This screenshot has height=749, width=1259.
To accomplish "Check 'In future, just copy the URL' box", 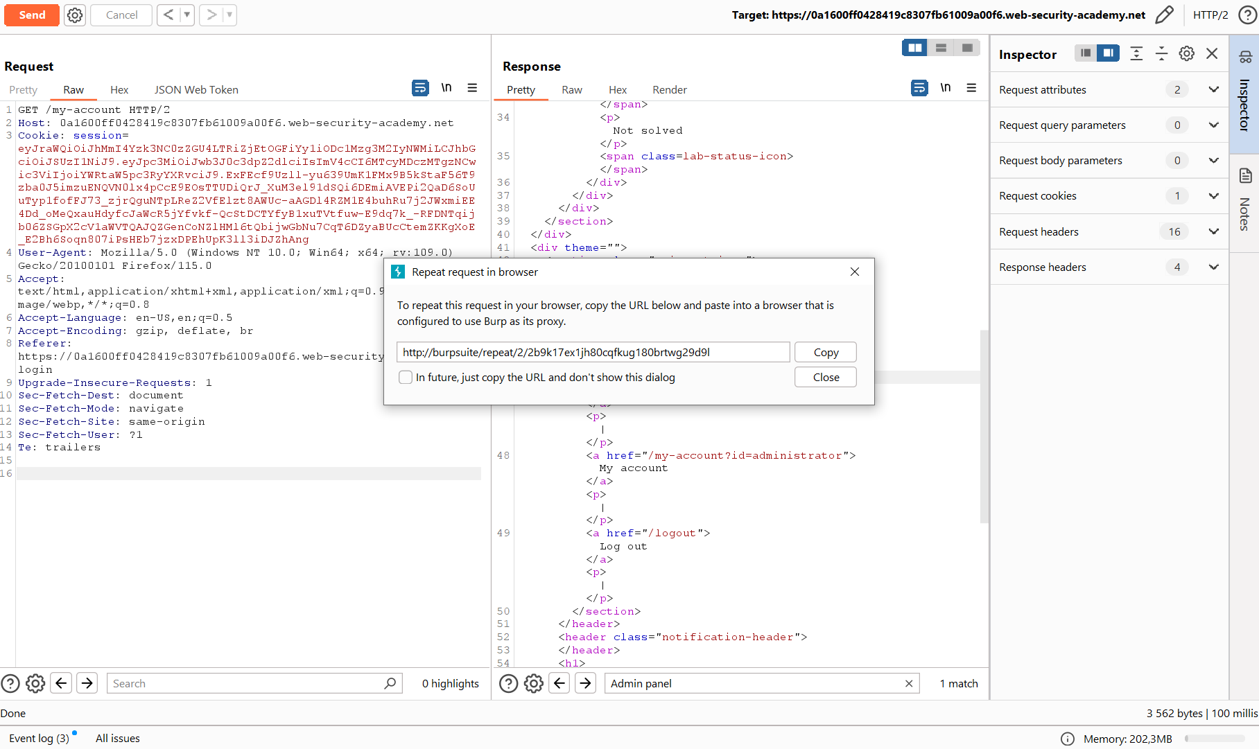I will (406, 377).
